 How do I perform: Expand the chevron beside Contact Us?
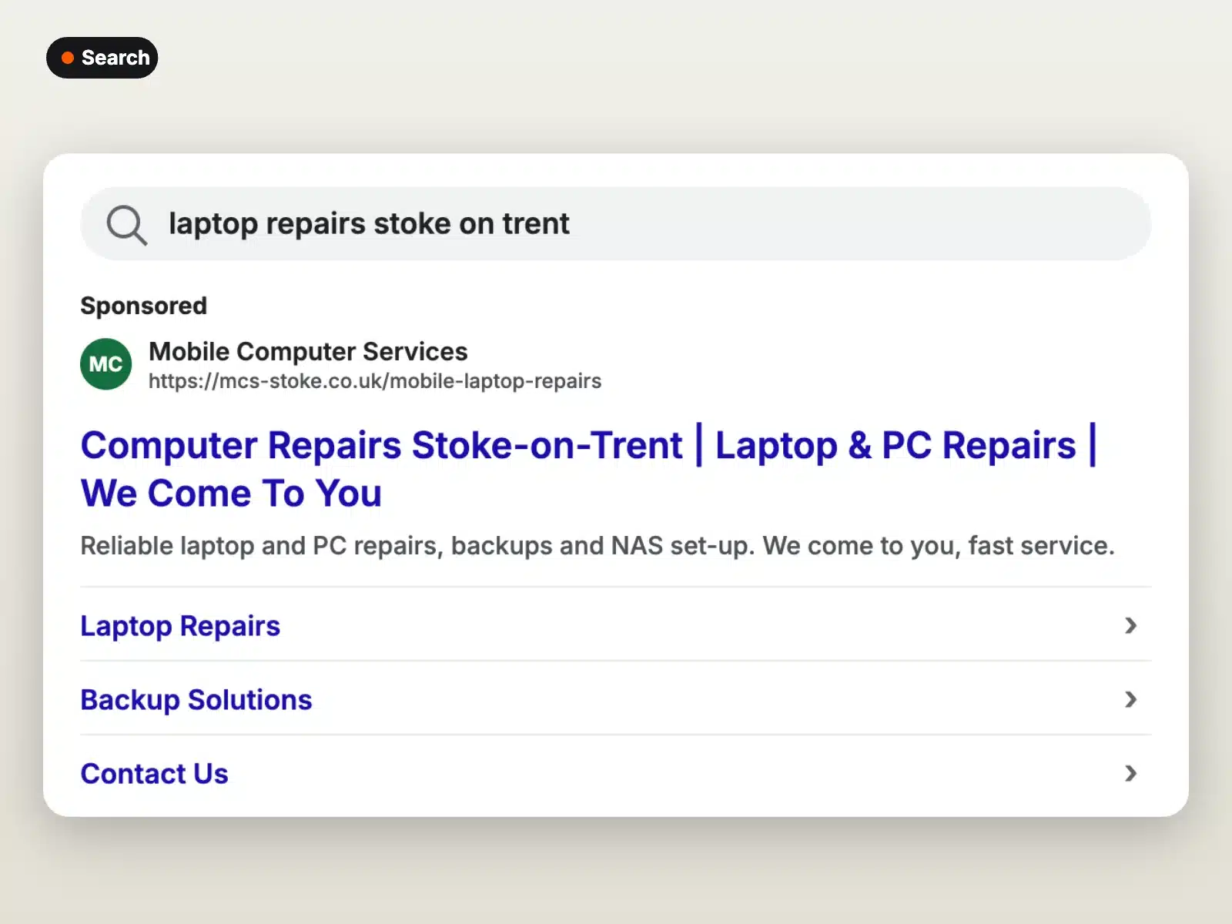point(1130,773)
